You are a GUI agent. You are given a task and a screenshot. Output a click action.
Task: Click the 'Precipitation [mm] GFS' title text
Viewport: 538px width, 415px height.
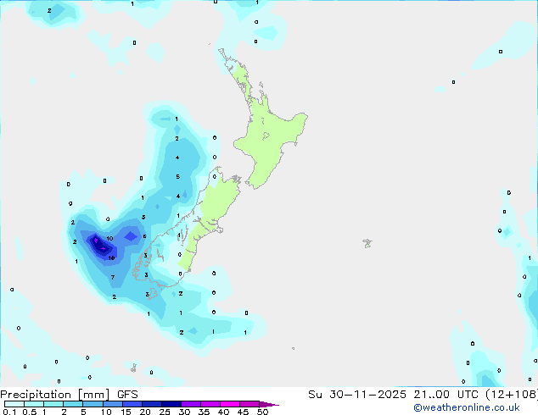[69, 395]
